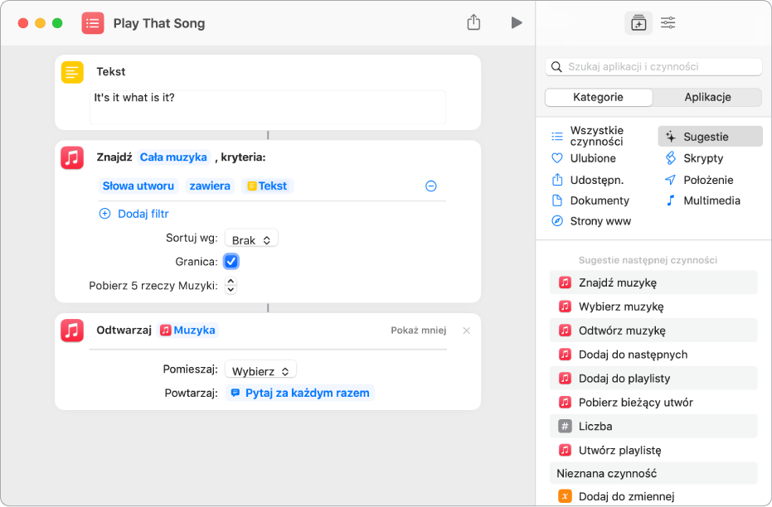Change the Cała muzyka parameter
The height and width of the screenshot is (507, 772).
pos(173,157)
